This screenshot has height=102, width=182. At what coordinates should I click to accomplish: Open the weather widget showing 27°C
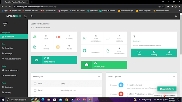tap(142, 100)
